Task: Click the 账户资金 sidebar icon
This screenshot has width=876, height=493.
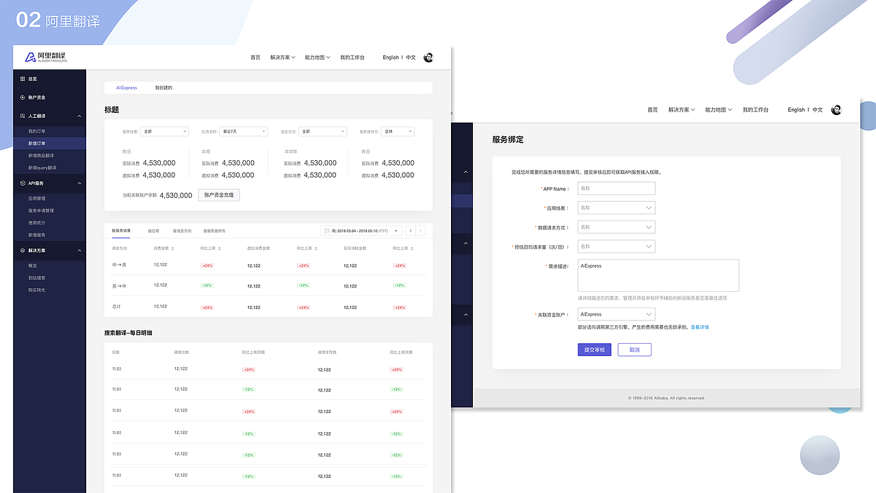Action: [x=23, y=97]
